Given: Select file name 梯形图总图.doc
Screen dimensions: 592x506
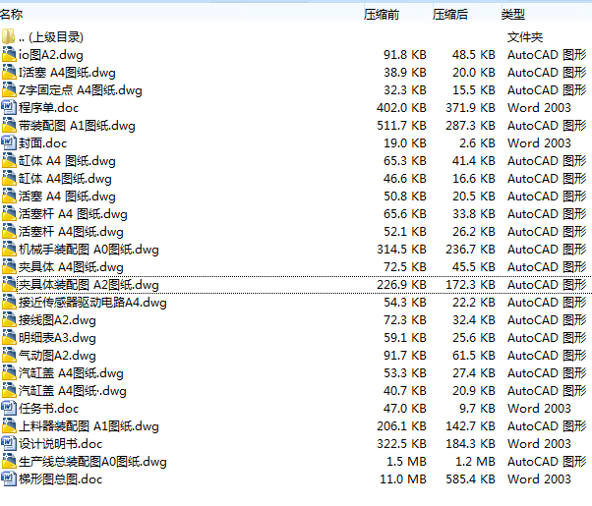Looking at the screenshot, I should coord(60,479).
